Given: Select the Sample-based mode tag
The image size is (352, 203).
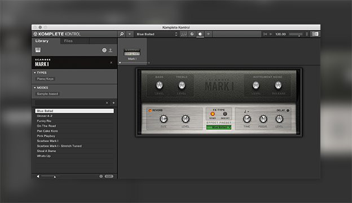Looking at the screenshot, I should tap(47, 94).
